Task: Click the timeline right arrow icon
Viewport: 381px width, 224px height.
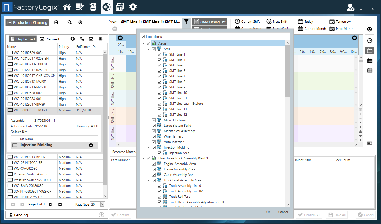Action: point(354,38)
